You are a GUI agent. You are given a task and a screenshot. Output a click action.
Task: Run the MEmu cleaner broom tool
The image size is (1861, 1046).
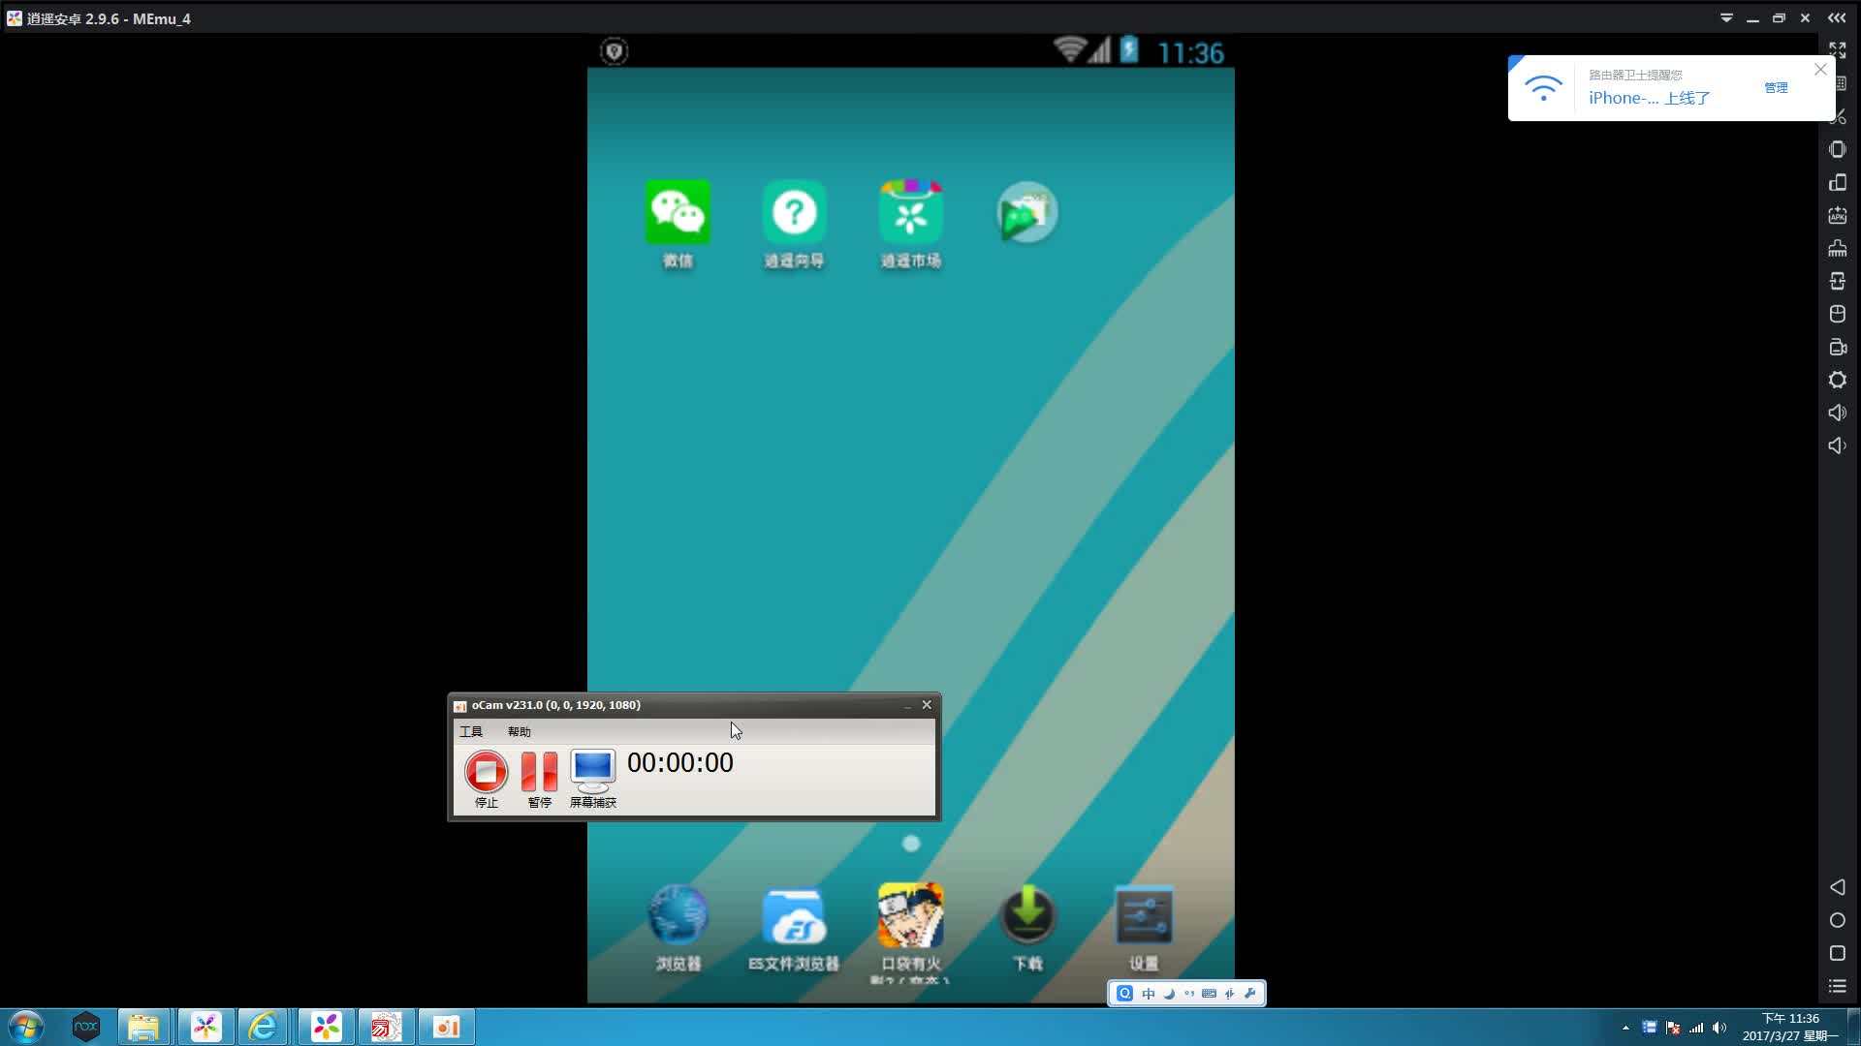click(1837, 248)
